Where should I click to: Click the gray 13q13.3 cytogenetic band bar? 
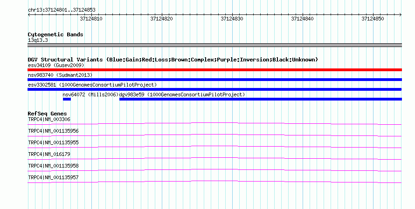(214, 45)
